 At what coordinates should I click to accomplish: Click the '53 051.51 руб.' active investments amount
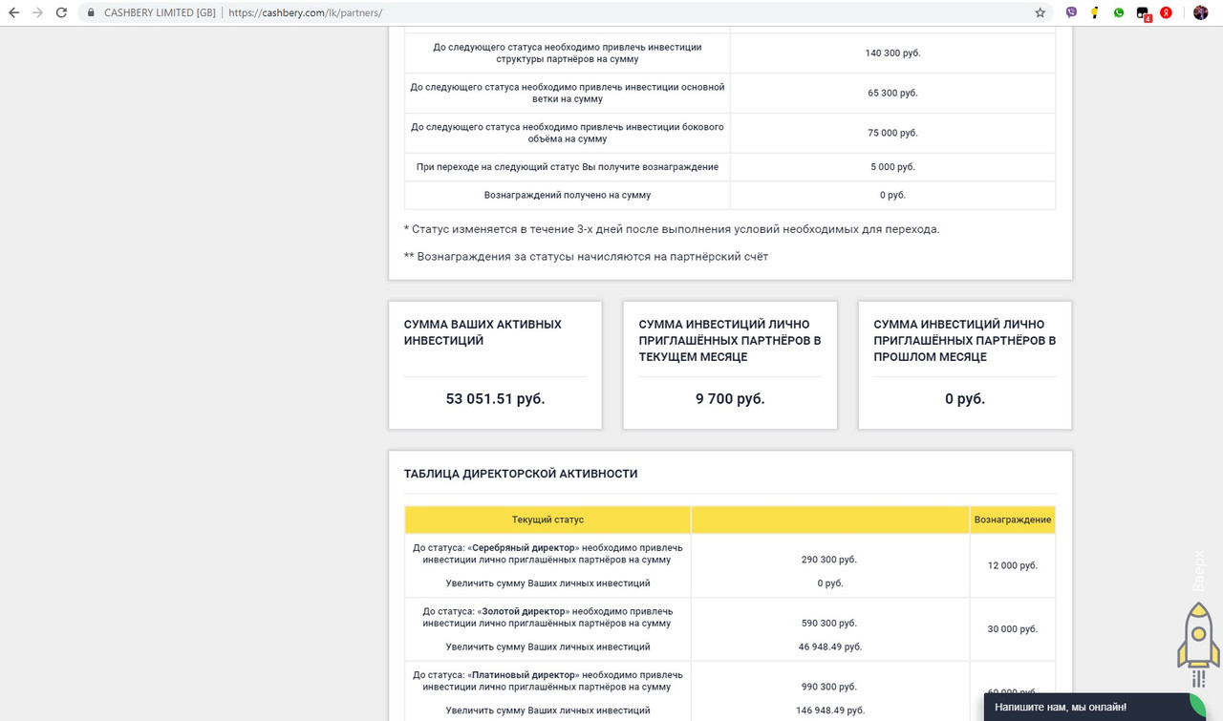pyautogui.click(x=495, y=399)
